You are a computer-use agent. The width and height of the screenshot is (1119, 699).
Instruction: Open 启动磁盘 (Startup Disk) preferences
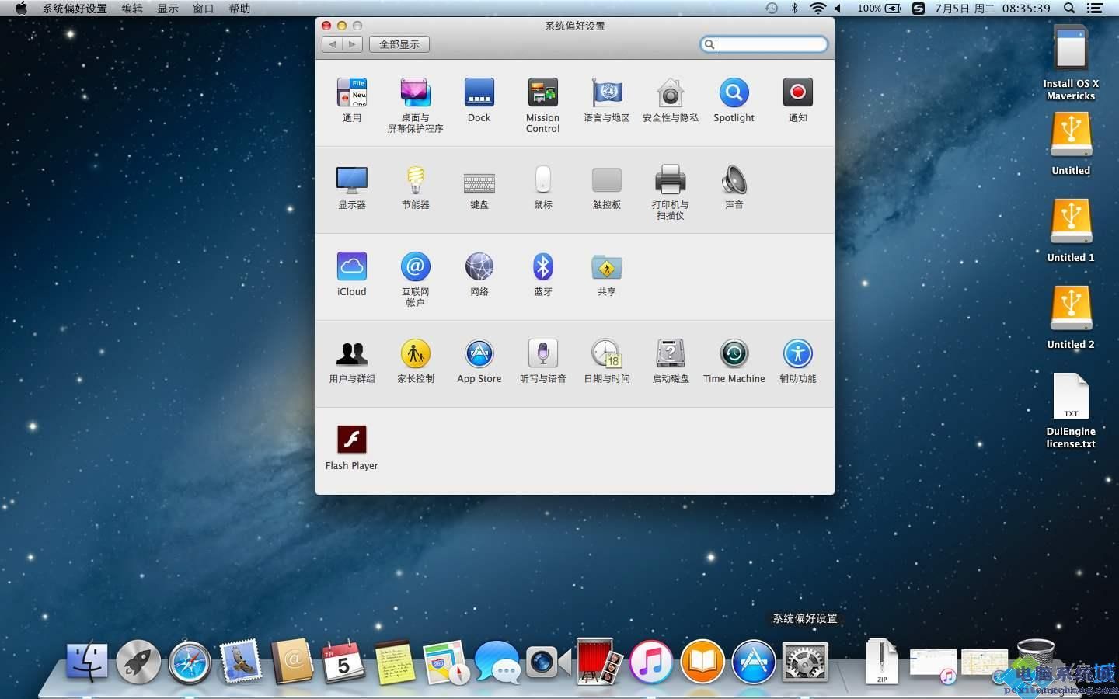tap(670, 353)
